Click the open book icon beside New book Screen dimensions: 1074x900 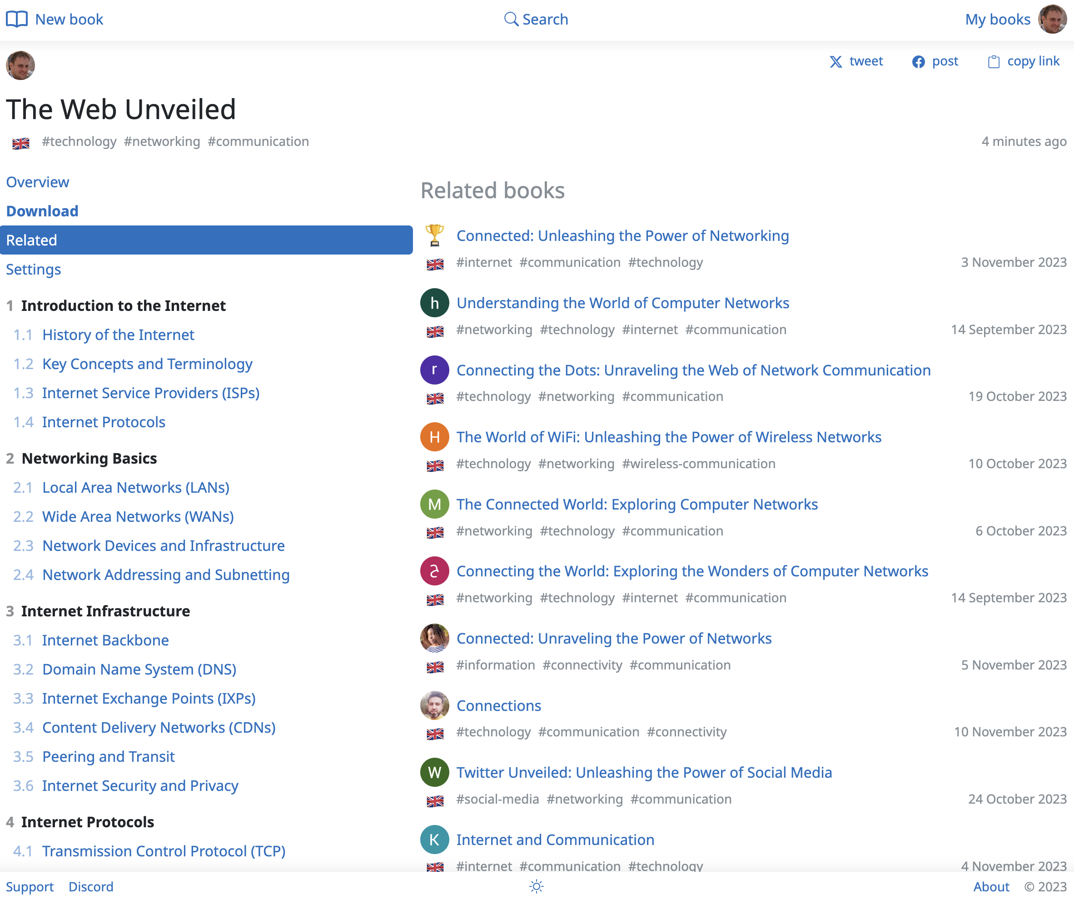click(x=16, y=20)
